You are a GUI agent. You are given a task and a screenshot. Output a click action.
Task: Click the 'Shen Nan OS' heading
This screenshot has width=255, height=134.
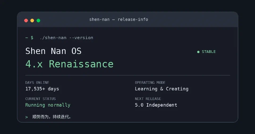tap(53, 51)
